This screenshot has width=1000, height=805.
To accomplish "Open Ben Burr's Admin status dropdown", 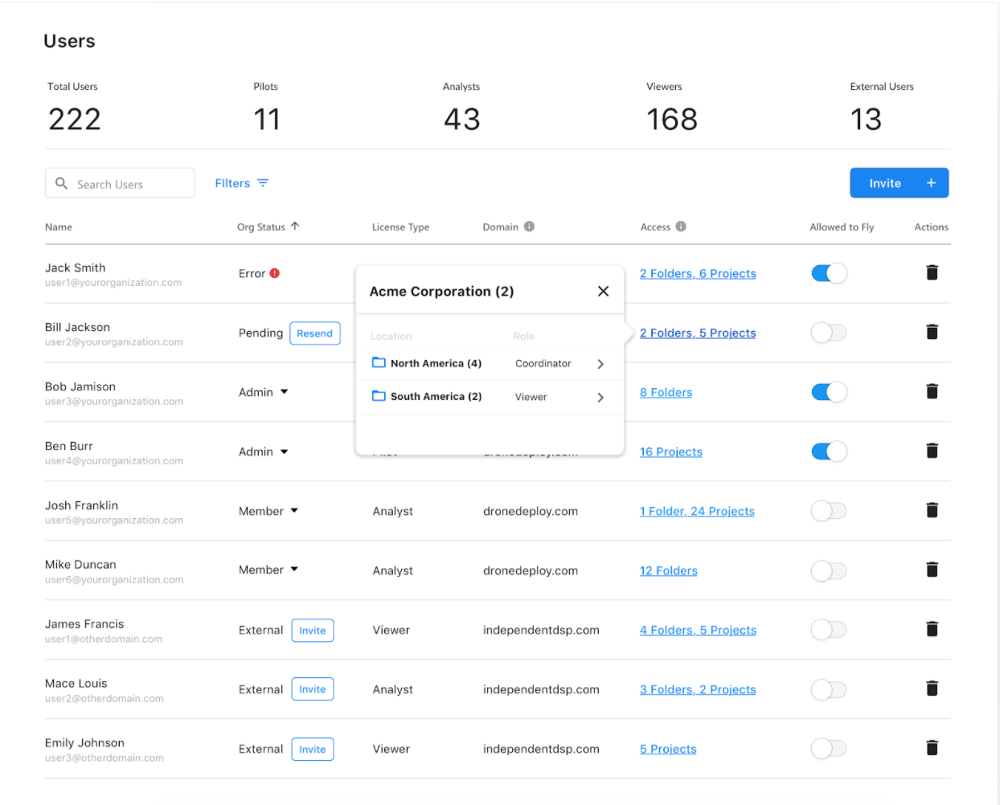I will coord(285,452).
